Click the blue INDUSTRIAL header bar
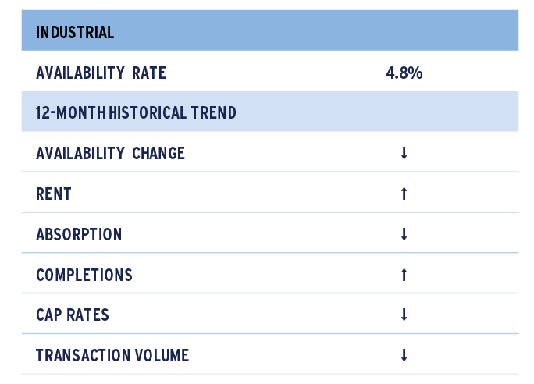The height and width of the screenshot is (384, 534). tap(270, 30)
